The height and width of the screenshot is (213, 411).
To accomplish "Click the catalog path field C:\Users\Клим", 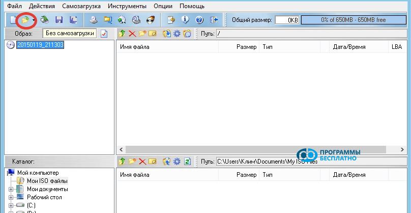I will click(312, 161).
